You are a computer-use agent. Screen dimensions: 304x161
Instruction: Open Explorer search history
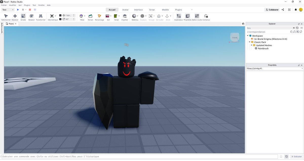(x=297, y=28)
